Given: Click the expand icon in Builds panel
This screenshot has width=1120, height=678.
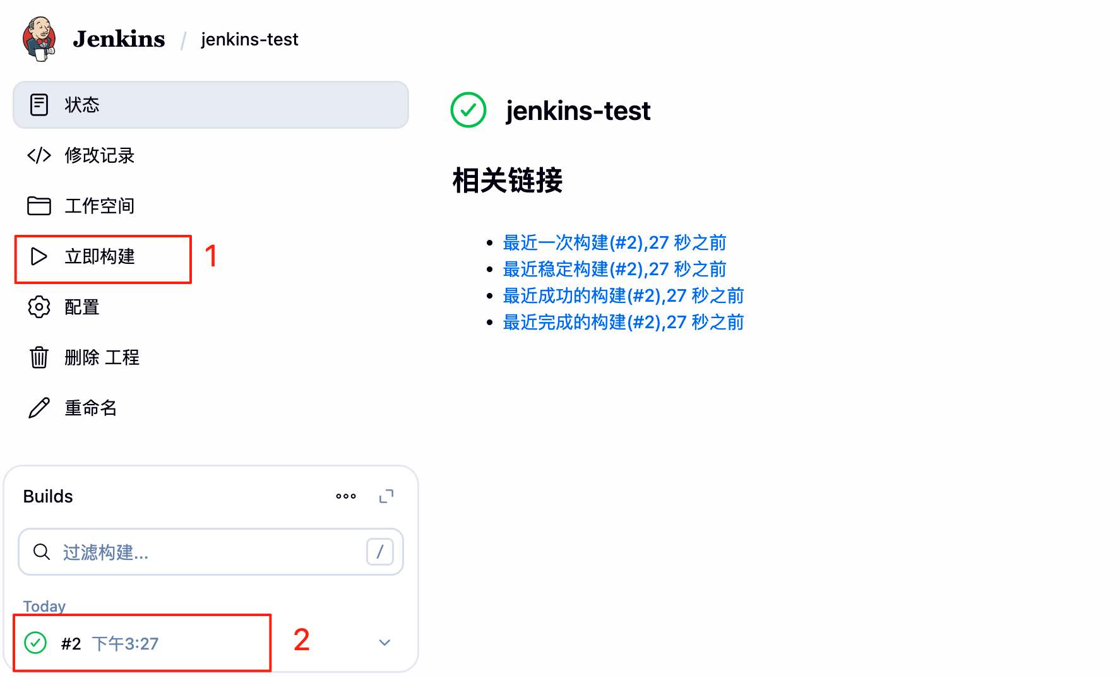Looking at the screenshot, I should tap(386, 496).
